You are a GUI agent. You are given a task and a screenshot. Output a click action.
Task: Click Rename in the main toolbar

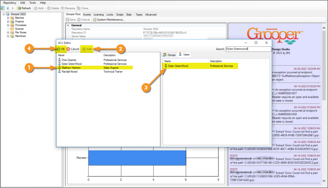68,8
